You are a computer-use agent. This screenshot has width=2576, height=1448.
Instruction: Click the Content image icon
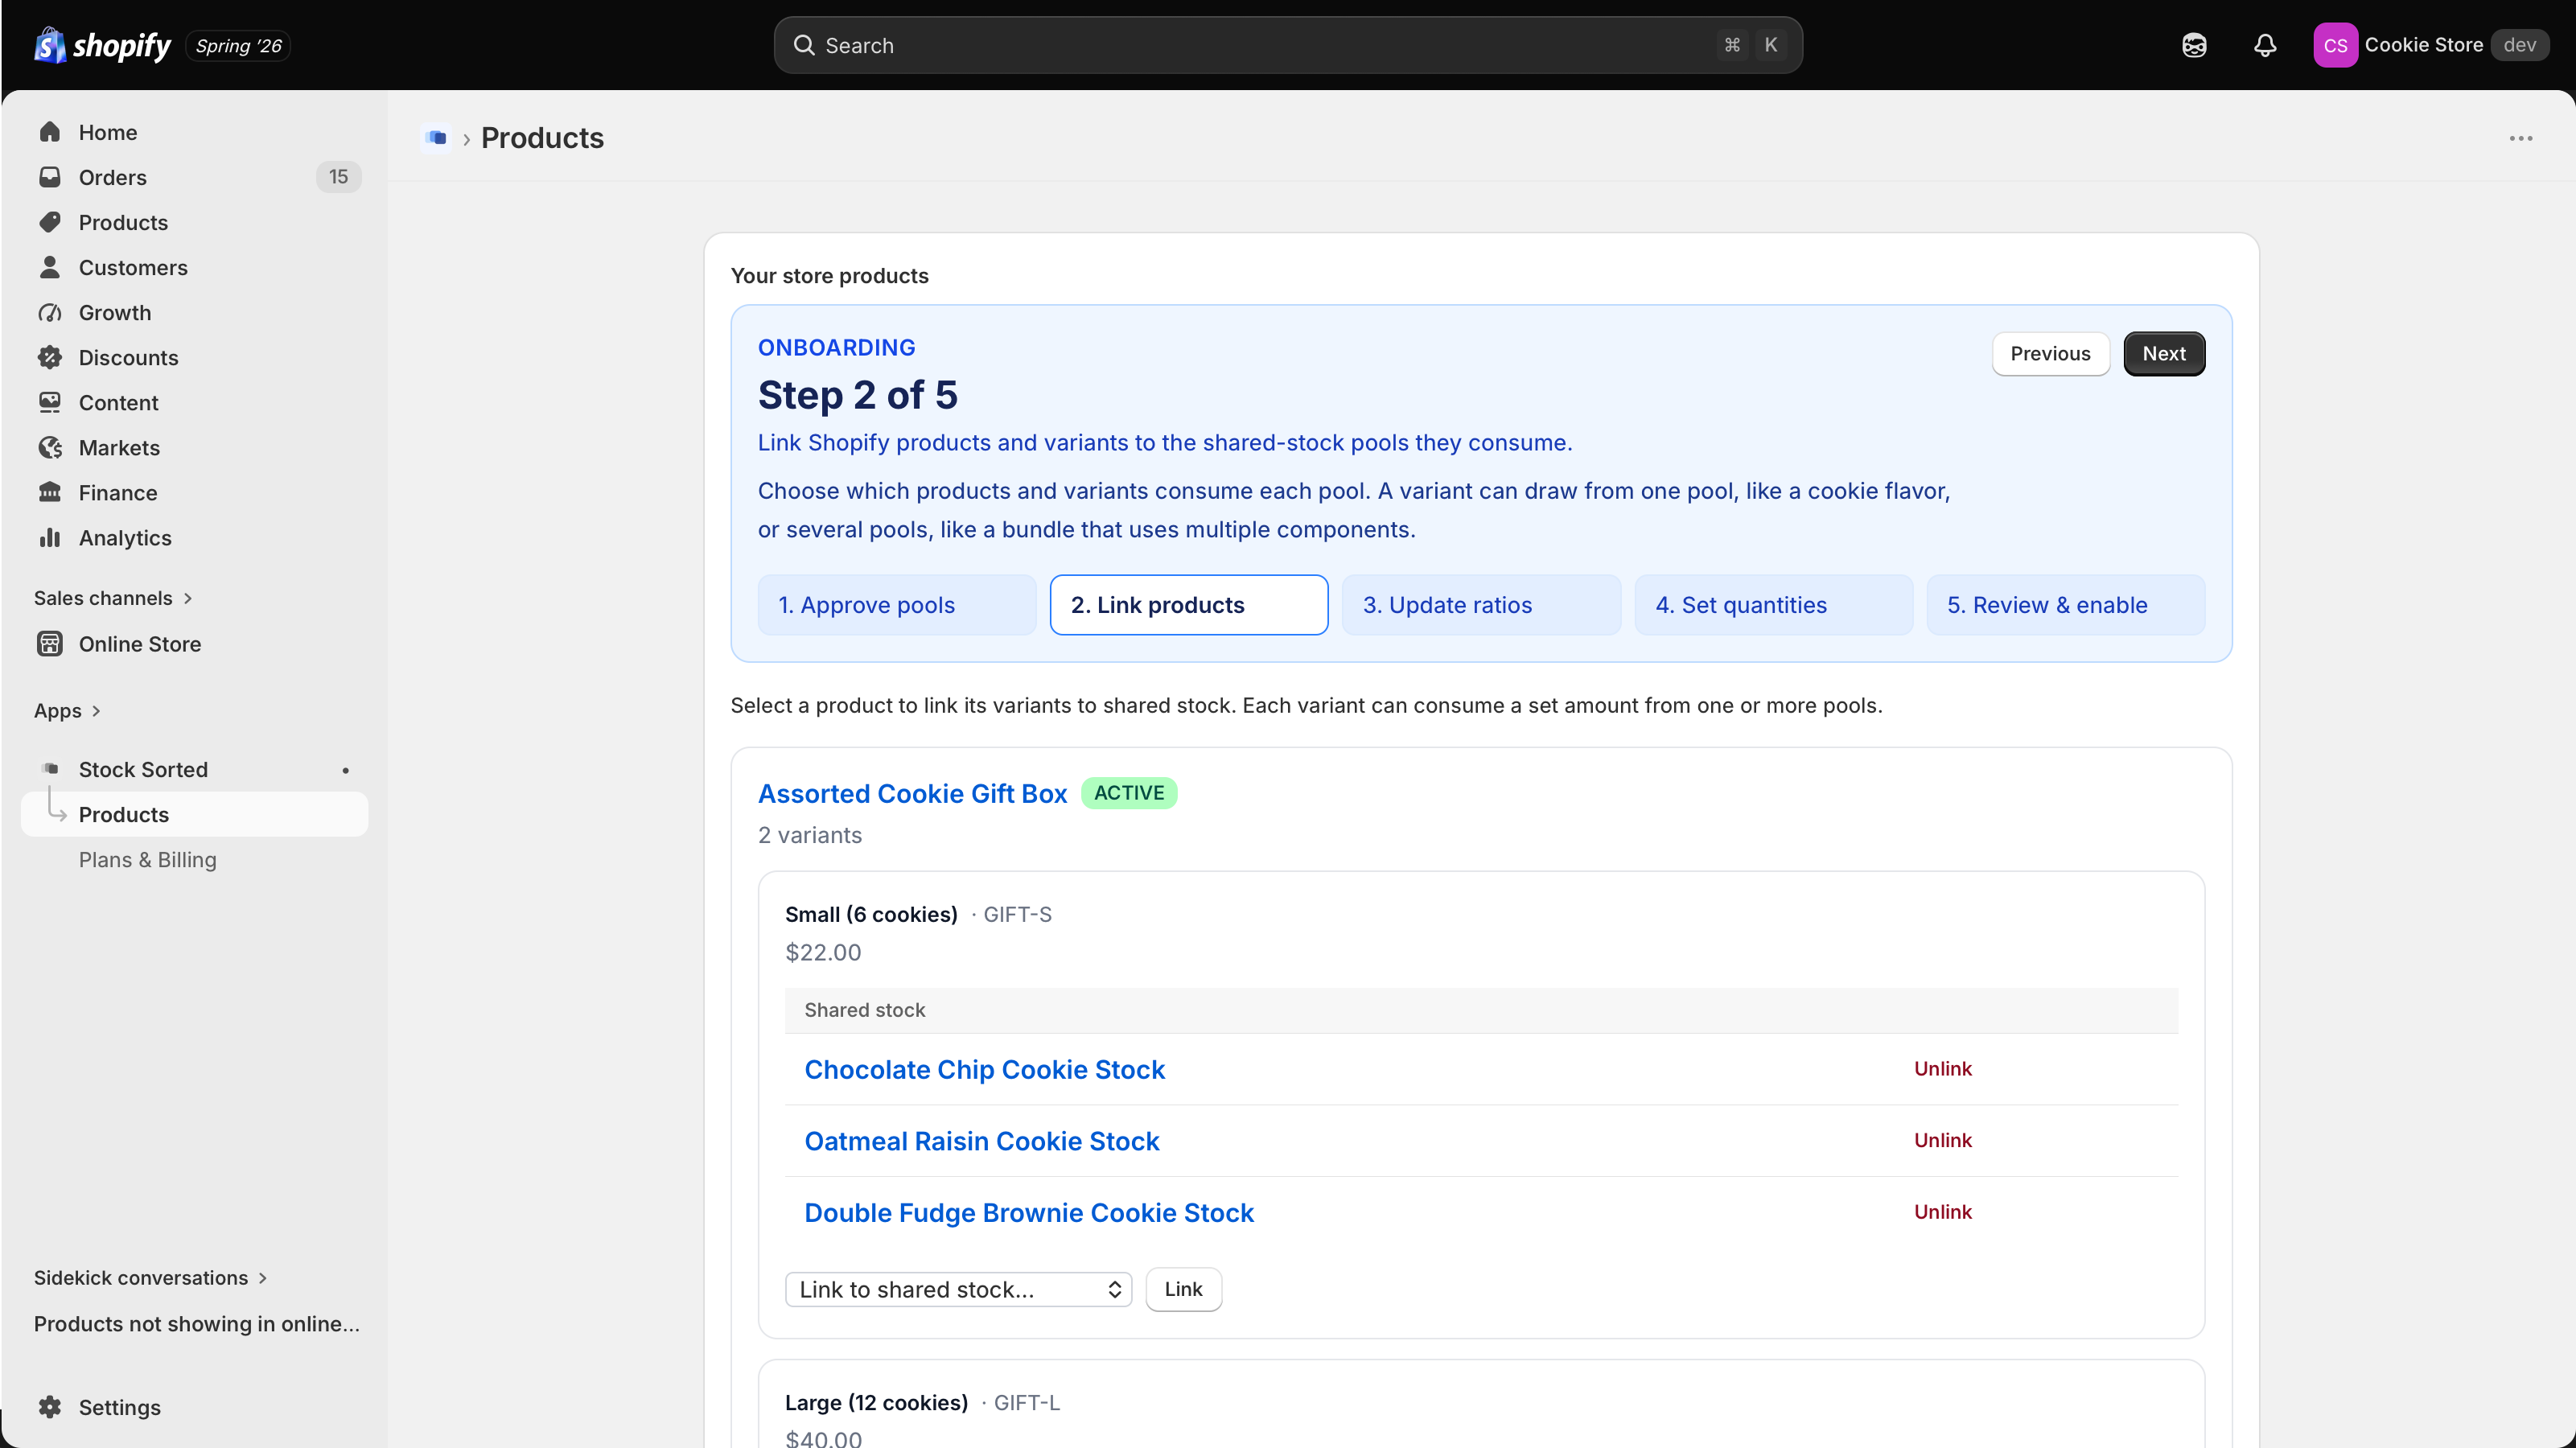[x=50, y=402]
